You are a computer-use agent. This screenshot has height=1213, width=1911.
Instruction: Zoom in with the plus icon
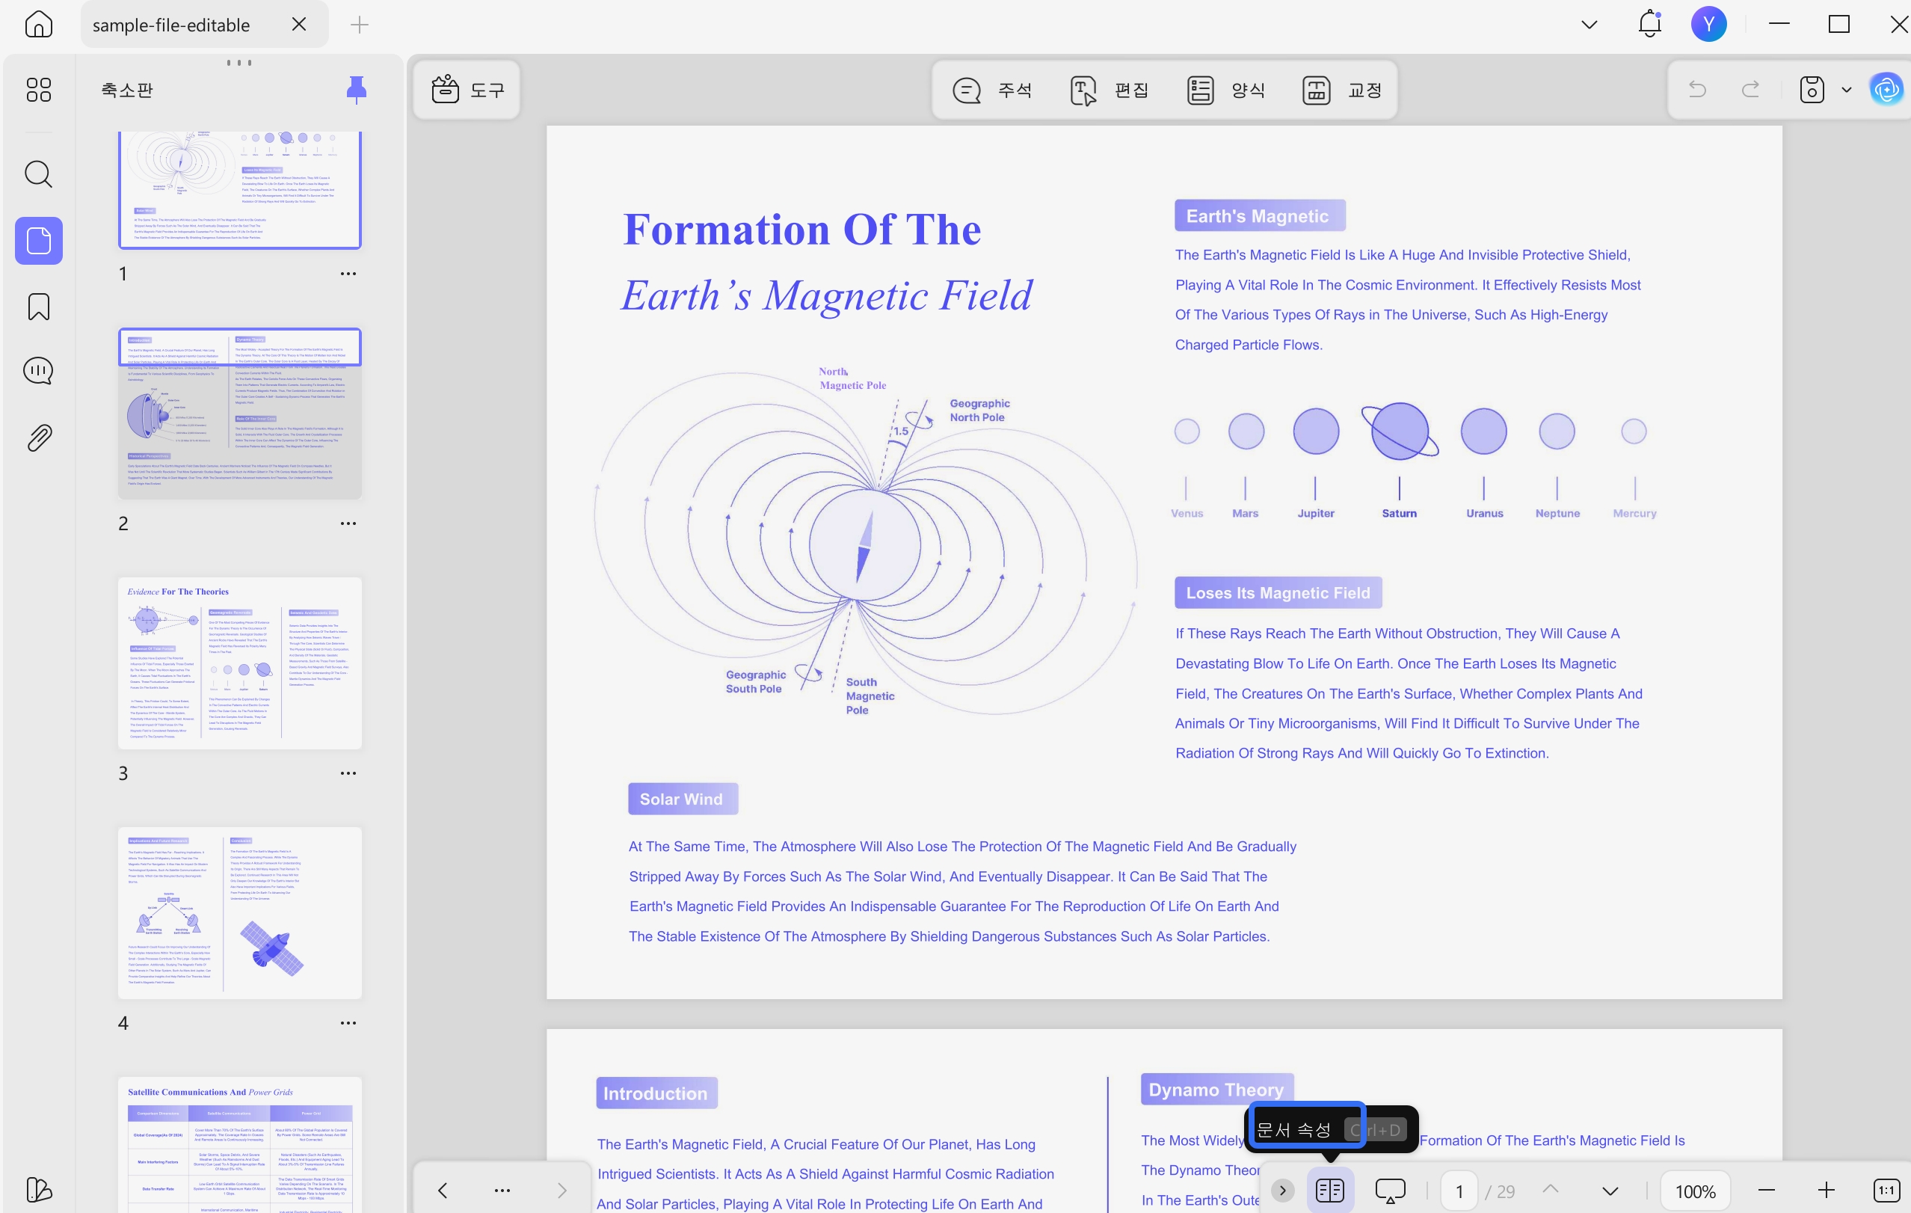tap(1826, 1190)
